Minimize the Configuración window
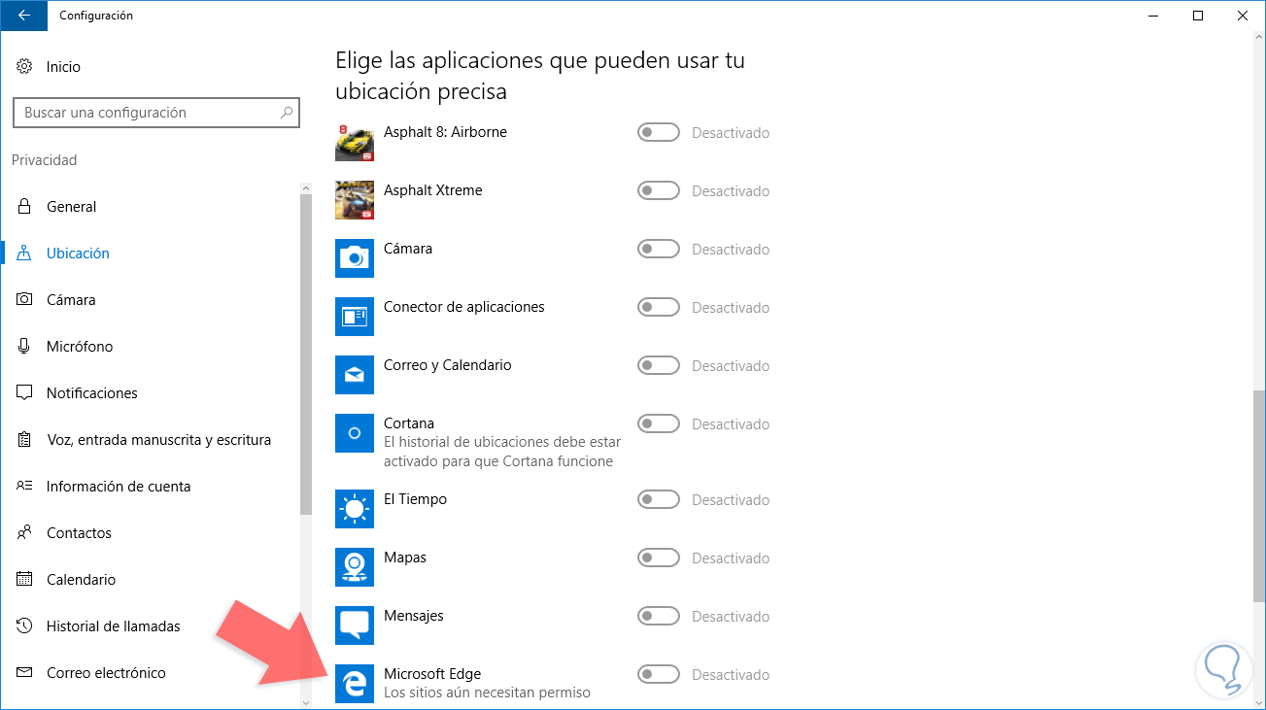The height and width of the screenshot is (710, 1266). 1153,16
